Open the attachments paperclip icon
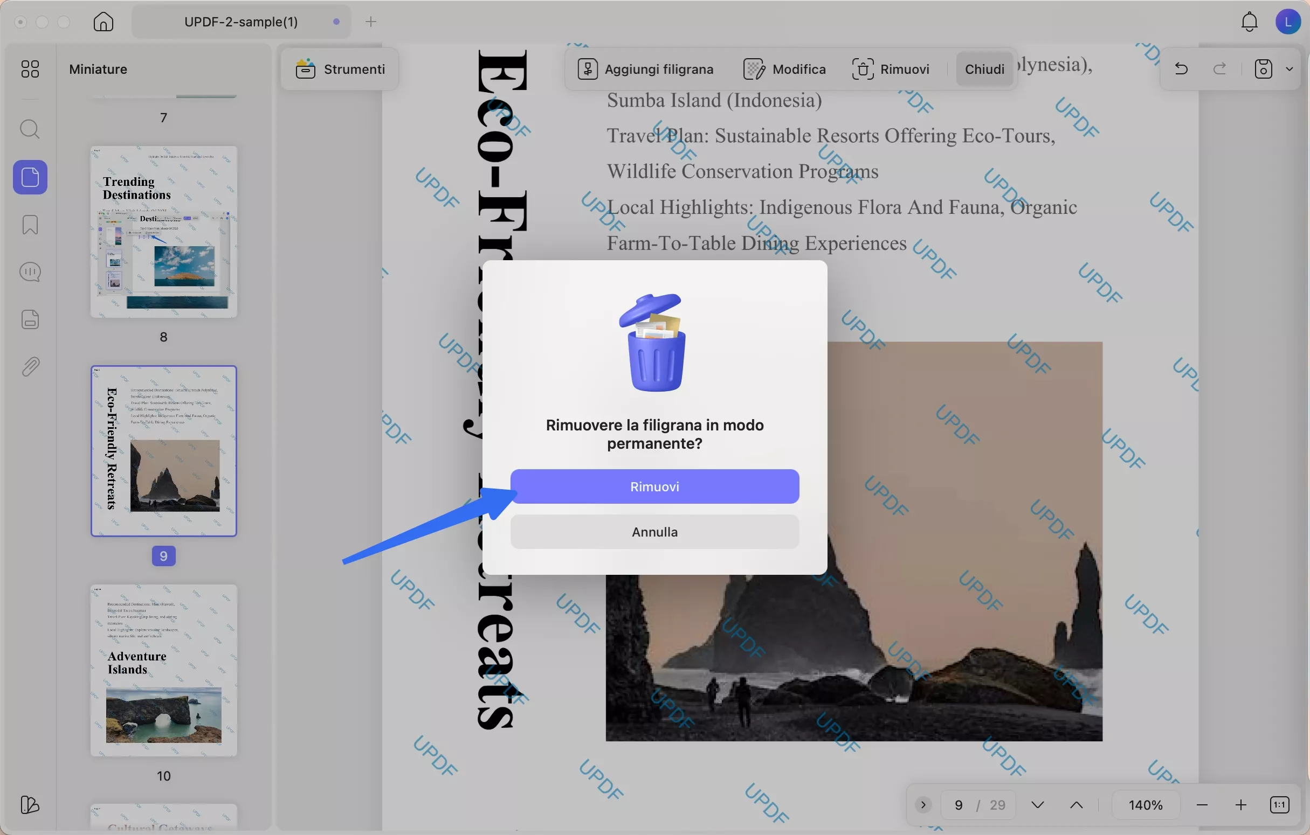This screenshot has height=835, width=1310. [30, 367]
